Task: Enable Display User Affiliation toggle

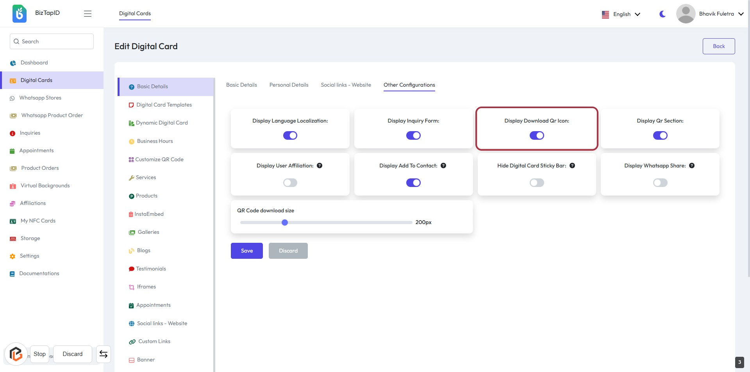Action: pyautogui.click(x=290, y=183)
